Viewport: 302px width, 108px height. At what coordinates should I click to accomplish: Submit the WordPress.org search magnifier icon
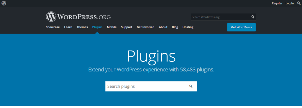pos(253,17)
